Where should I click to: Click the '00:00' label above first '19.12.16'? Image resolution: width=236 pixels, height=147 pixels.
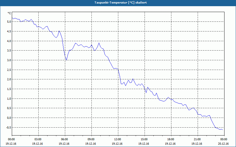12,139
